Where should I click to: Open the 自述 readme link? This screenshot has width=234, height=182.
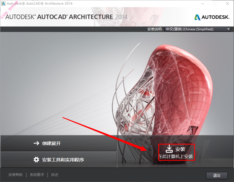tap(55, 175)
